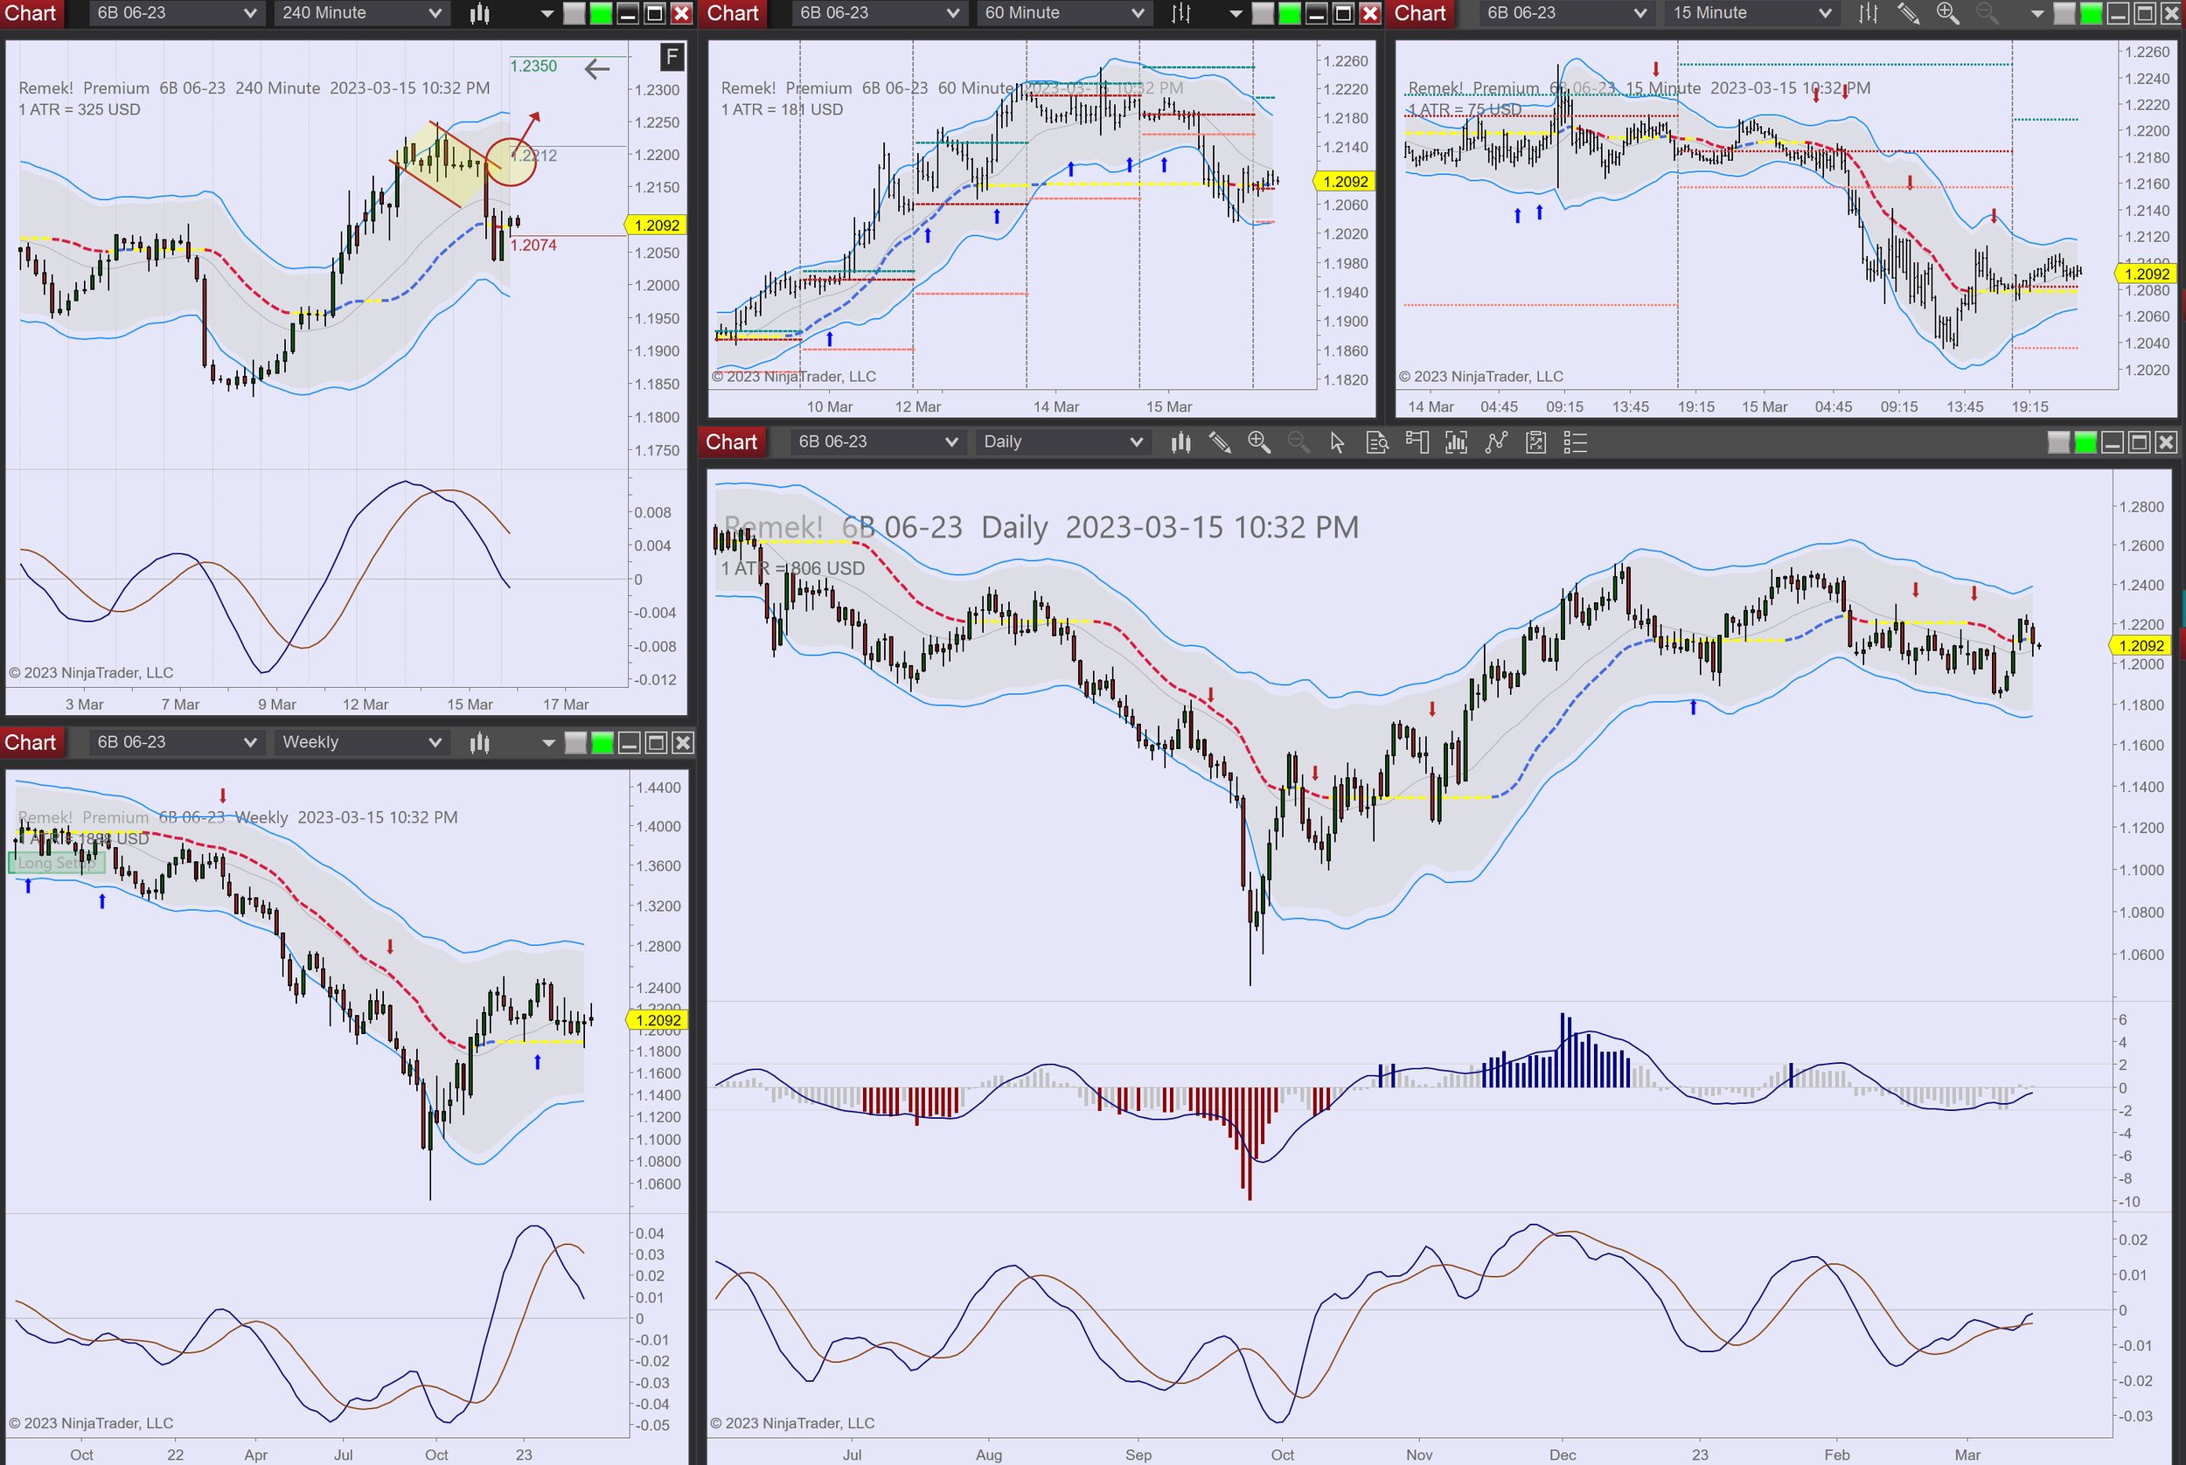The image size is (2186, 1465).
Task: Toggle gray interval link button on Weekly chart
Action: pyautogui.click(x=575, y=743)
